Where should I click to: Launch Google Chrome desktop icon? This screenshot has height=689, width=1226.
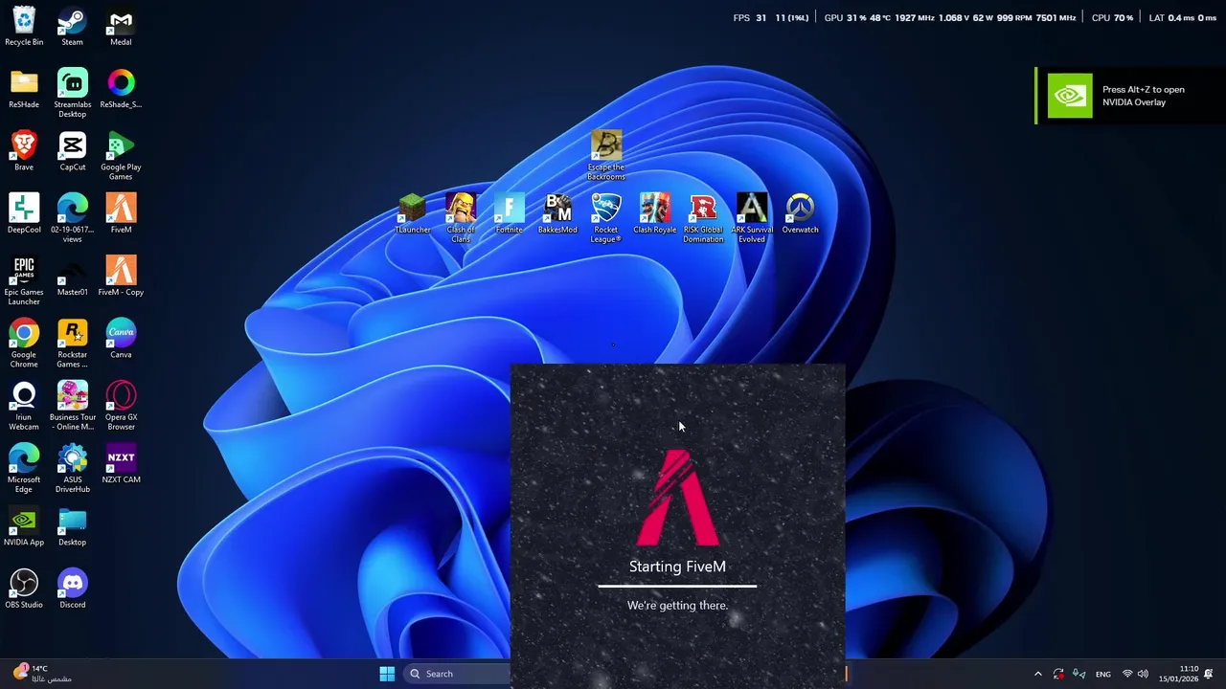coord(24,342)
